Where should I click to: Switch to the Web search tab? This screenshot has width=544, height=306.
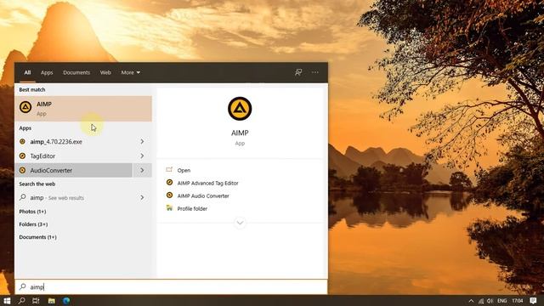point(105,72)
